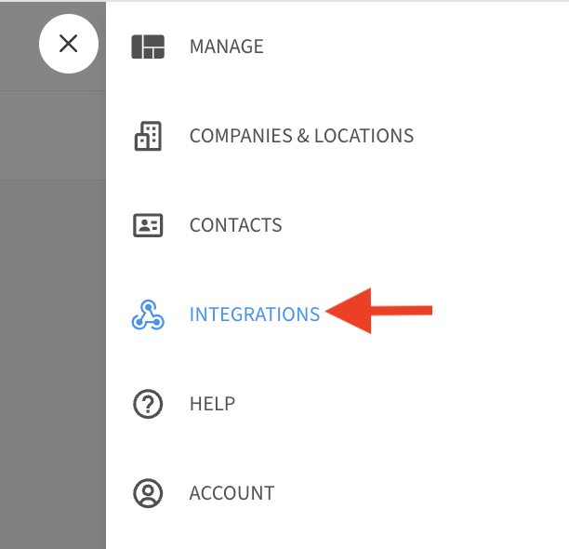Open the MANAGE menu item
Image resolution: width=569 pixels, height=549 pixels.
coord(227,47)
